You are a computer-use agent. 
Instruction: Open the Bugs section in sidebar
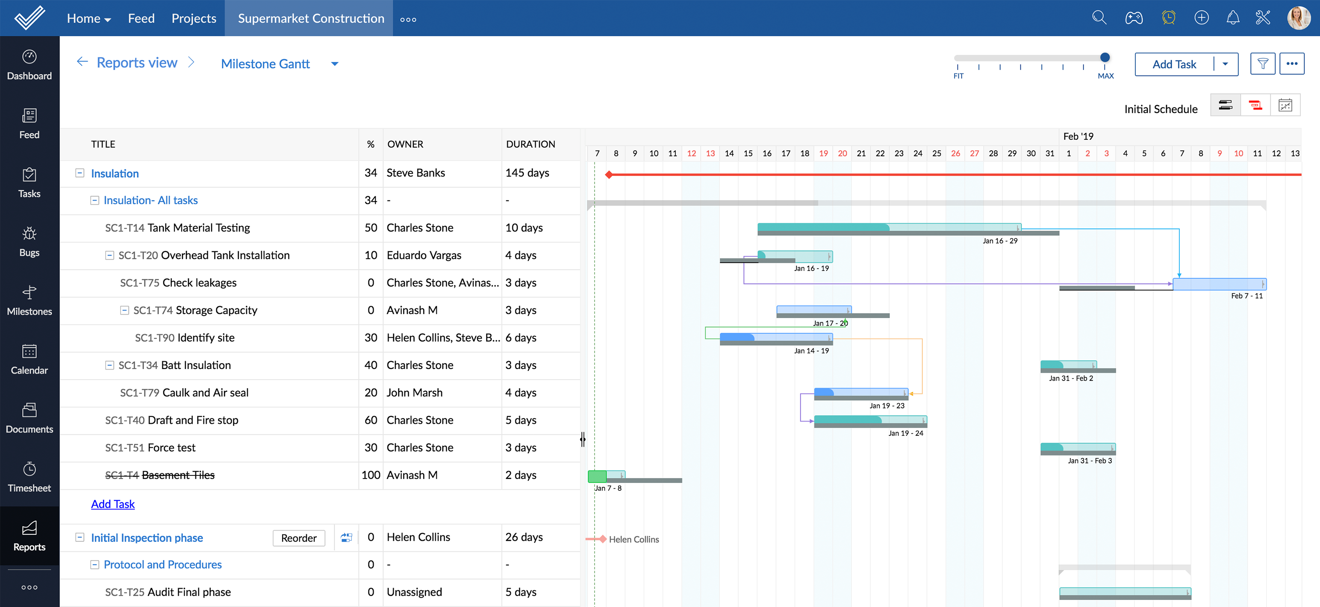pos(29,241)
